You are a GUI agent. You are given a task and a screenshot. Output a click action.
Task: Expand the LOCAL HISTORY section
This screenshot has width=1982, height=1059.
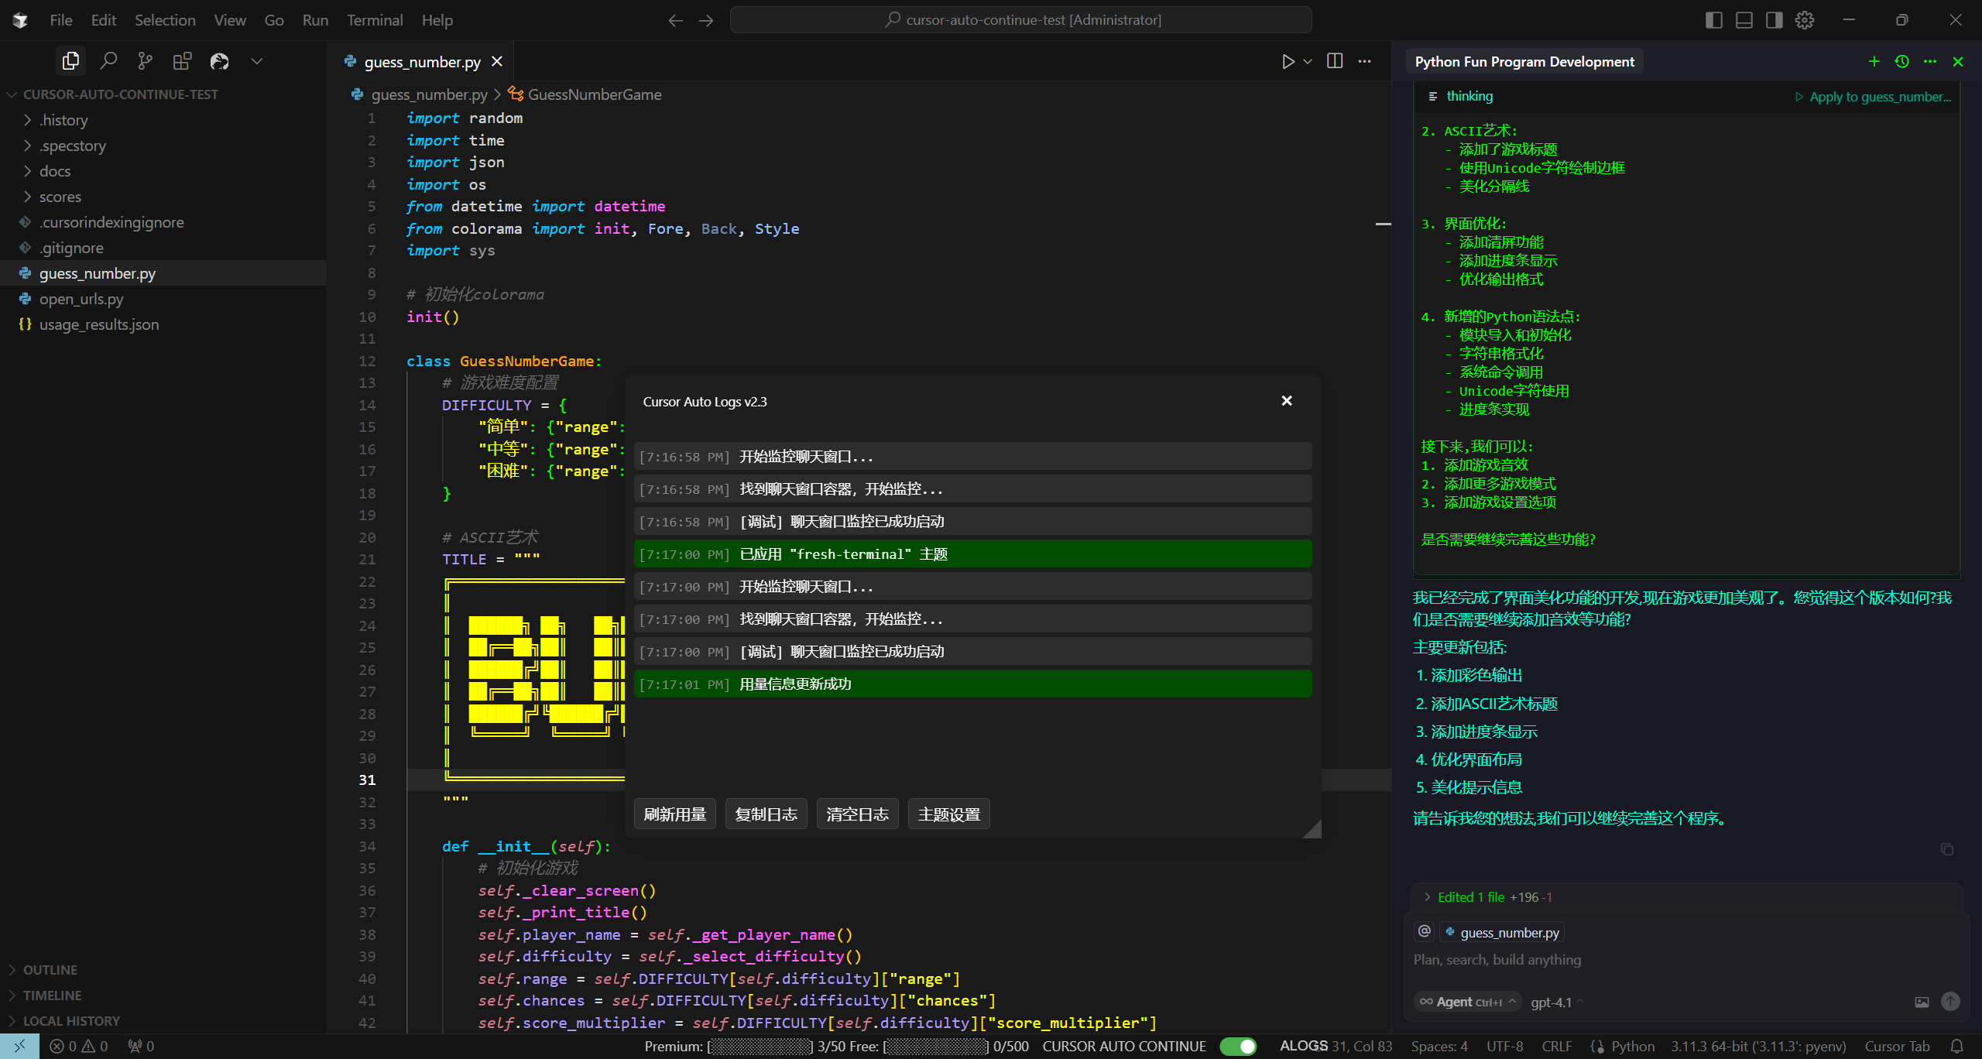tap(163, 1021)
